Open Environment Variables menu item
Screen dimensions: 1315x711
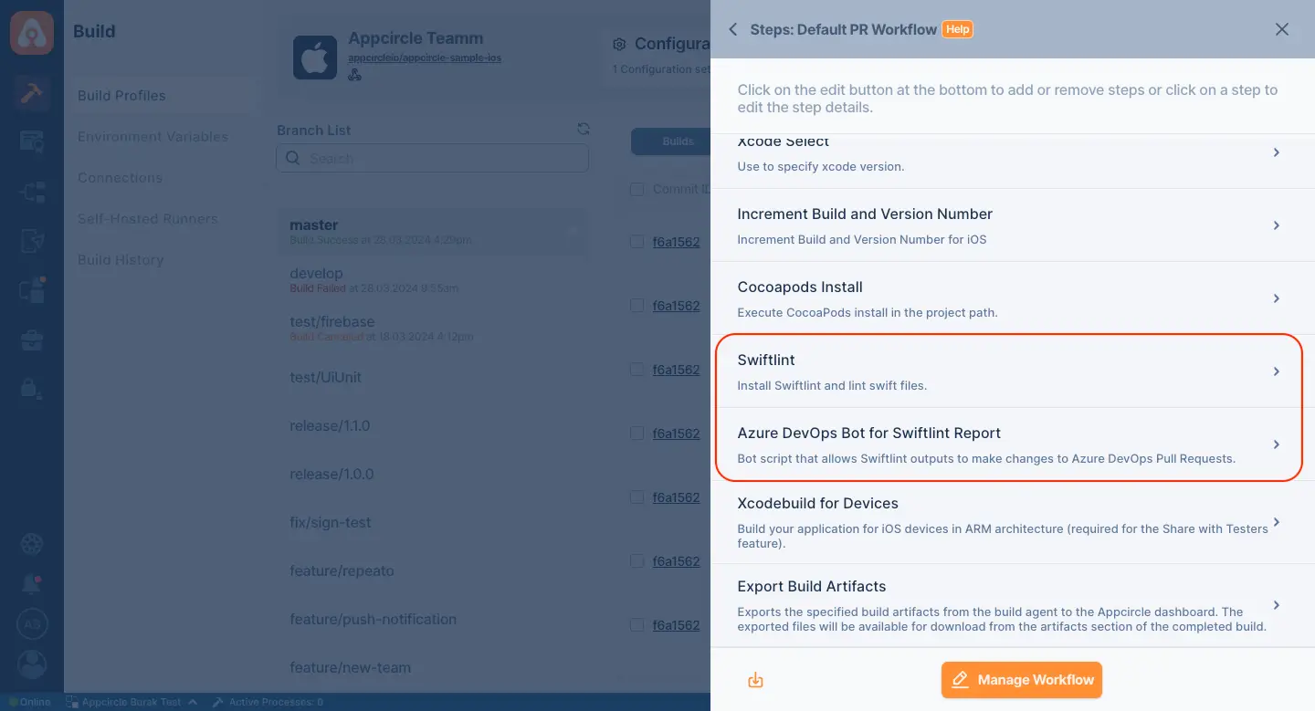pyautogui.click(x=153, y=137)
